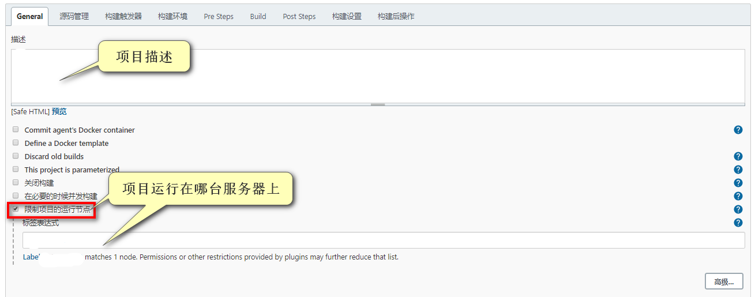Uncheck 限制项目的运行节点 checkbox
Screen dimensions: 755x297
click(16, 209)
